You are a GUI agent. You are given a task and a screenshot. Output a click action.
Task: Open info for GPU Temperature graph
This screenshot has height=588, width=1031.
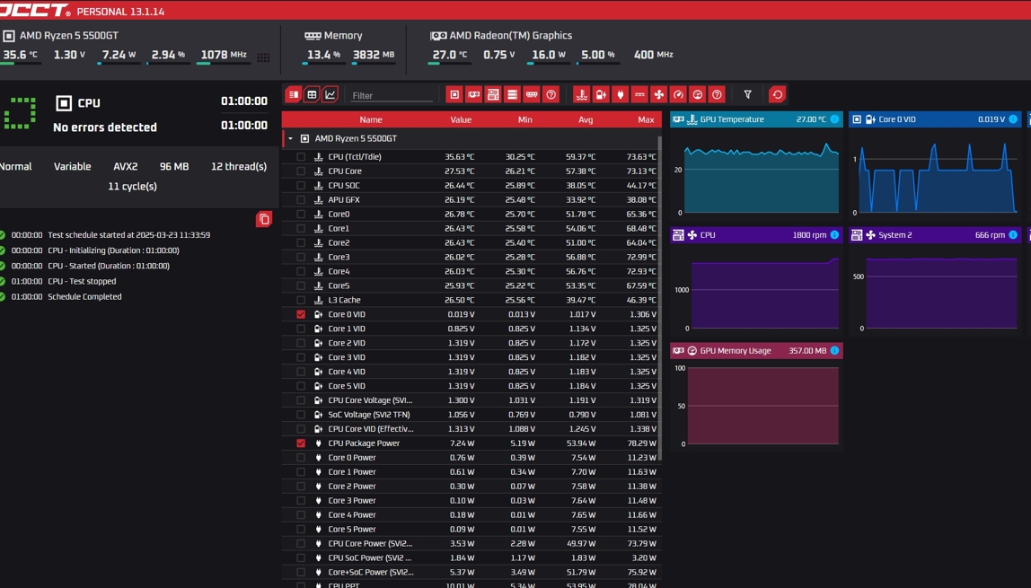tap(834, 118)
